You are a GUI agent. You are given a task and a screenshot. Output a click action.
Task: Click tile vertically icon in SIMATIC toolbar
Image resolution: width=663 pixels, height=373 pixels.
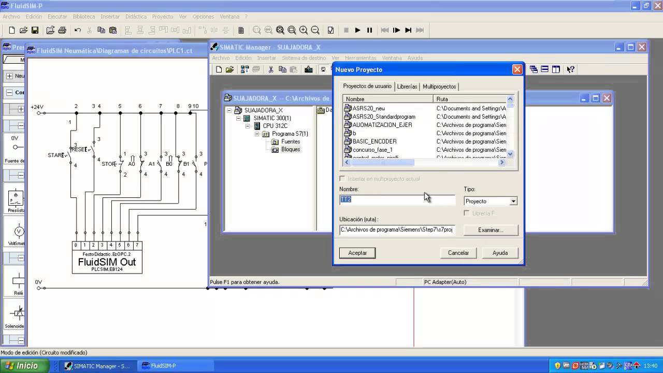tap(556, 69)
